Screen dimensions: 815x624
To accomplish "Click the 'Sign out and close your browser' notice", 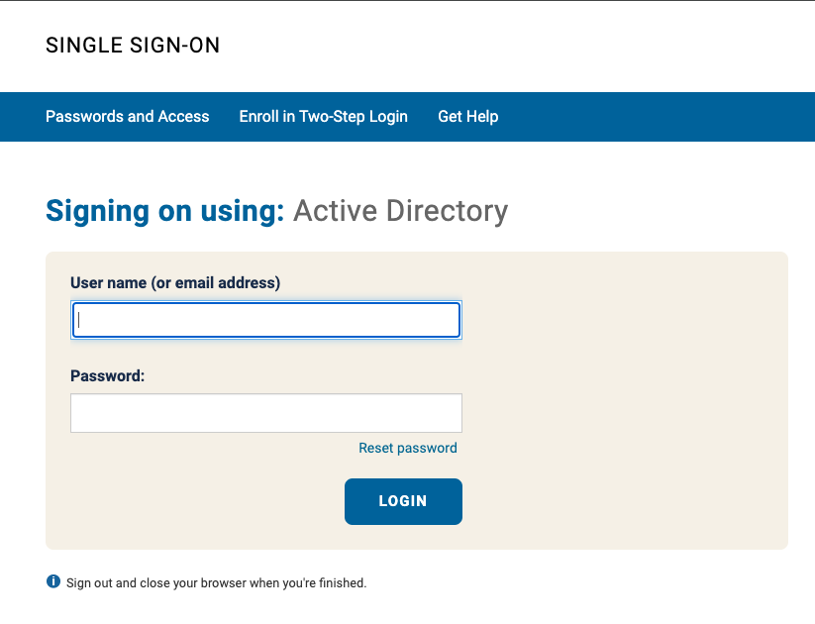I will (x=216, y=583).
